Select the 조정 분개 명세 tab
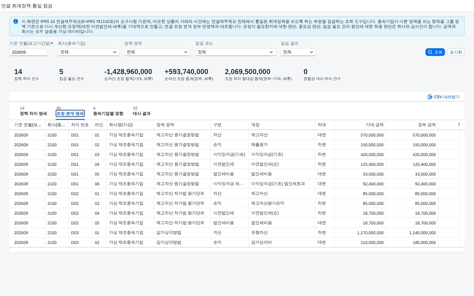Screen dimensions: 474x296 (x=70, y=113)
